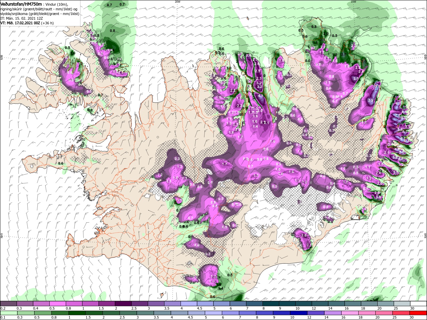This screenshot has height=320, width=427.
Task: Pick the dark green 1–1.5 rain legend swatch
Action: (77, 313)
